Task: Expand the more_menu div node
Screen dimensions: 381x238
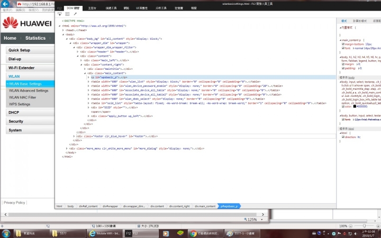Action: pyautogui.click(x=67, y=149)
